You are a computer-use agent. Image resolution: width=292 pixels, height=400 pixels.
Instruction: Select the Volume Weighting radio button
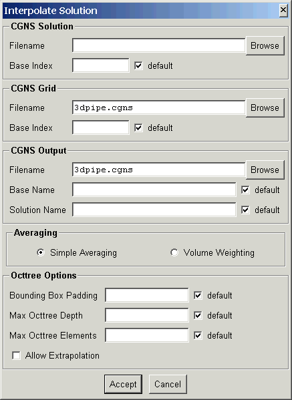(x=174, y=252)
